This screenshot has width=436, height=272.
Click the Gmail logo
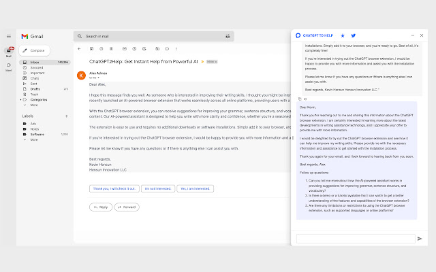32,36
